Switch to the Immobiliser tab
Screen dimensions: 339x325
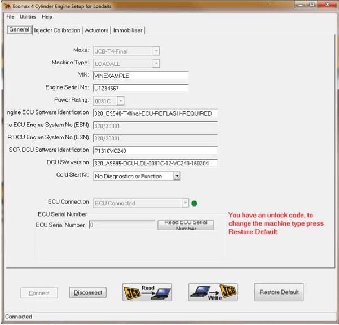pos(128,30)
